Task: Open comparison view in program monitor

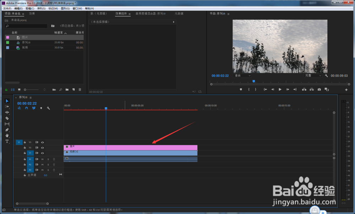Action: [x=327, y=90]
